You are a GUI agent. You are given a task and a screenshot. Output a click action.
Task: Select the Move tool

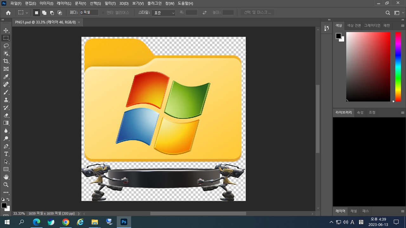(x=6, y=30)
